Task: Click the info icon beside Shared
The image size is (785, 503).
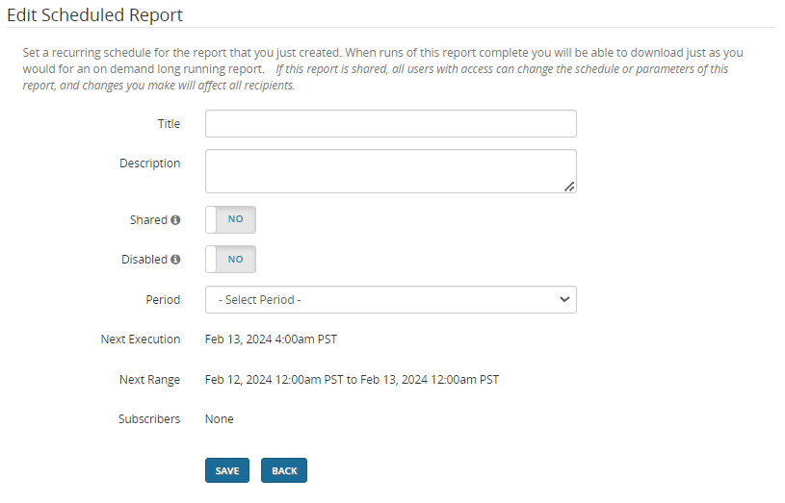Action: 175,220
